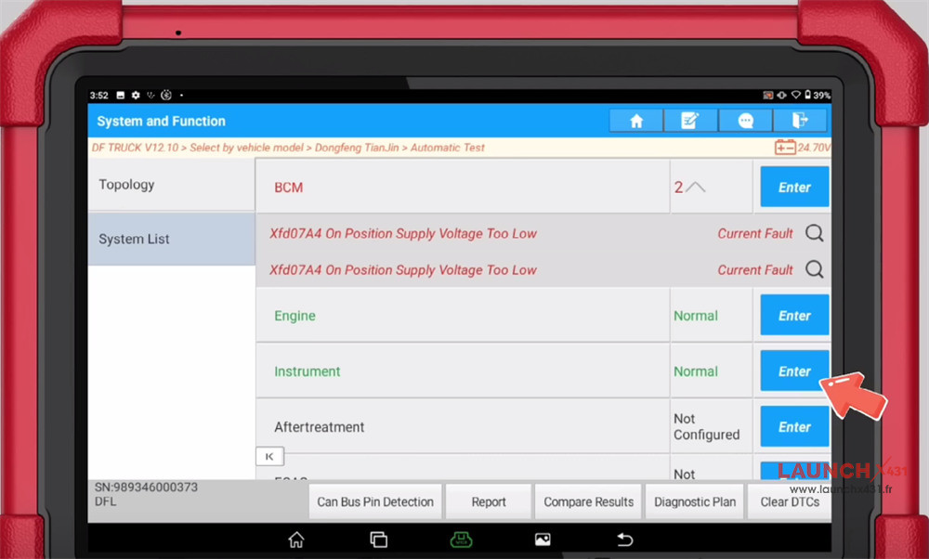The width and height of the screenshot is (929, 559).
Task: Open the edit note icon in header
Action: (x=690, y=121)
